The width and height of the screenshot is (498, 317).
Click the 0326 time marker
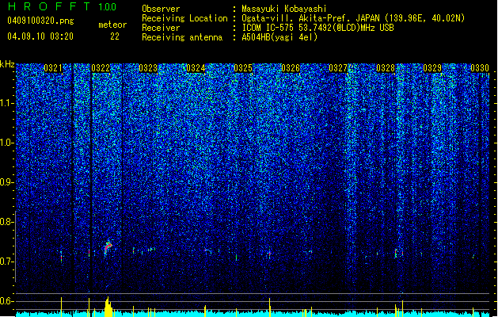tap(291, 68)
